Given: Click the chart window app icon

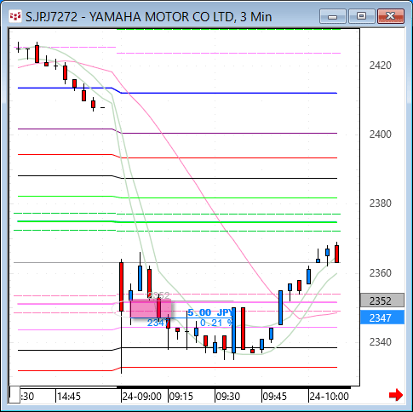Looking at the screenshot, I should [x=15, y=16].
